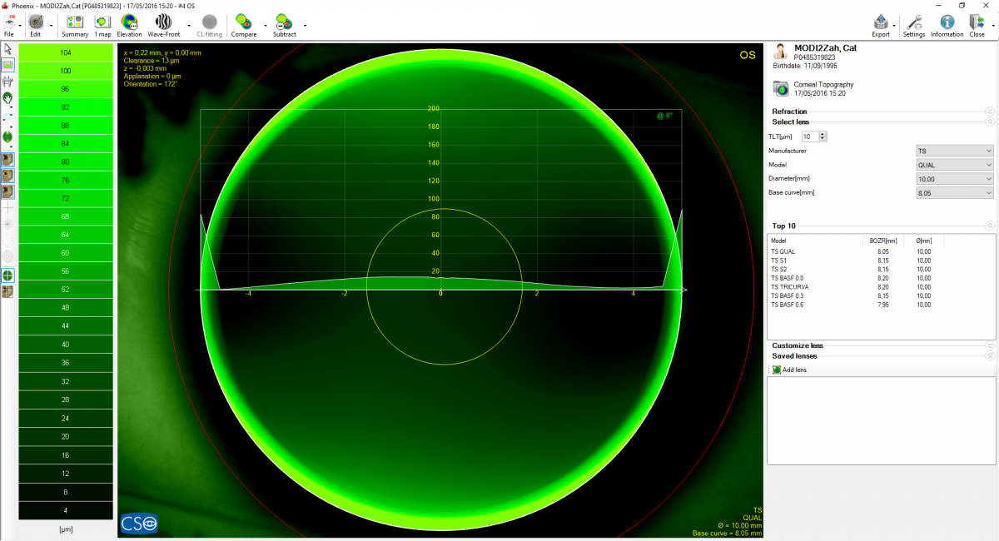Open the Edit menu
Viewport: 999px width, 541px height.
coord(35,25)
